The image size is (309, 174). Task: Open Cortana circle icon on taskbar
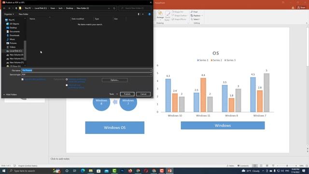click(67, 171)
